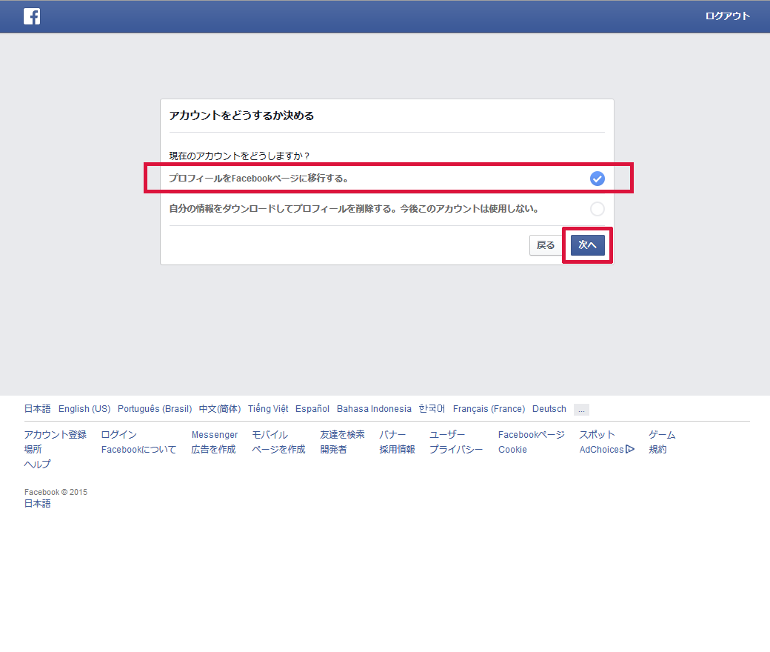The width and height of the screenshot is (770, 652).
Task: Open the Facebookについて footer link
Action: (138, 450)
